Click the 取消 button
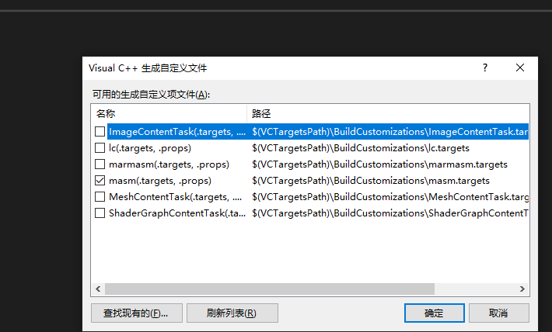The image size is (552, 332). point(499,313)
